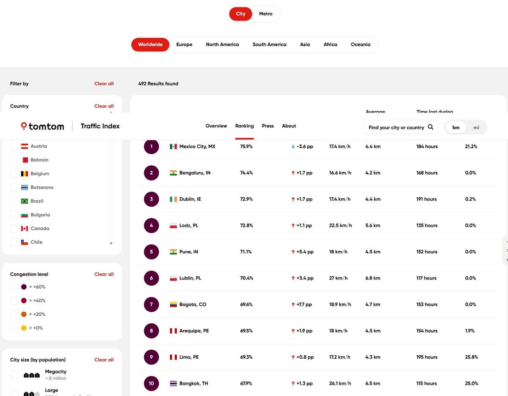Viewport: 508px width, 396px height.
Task: Tick the Megacity city size checkbox
Action: pyautogui.click(x=14, y=375)
